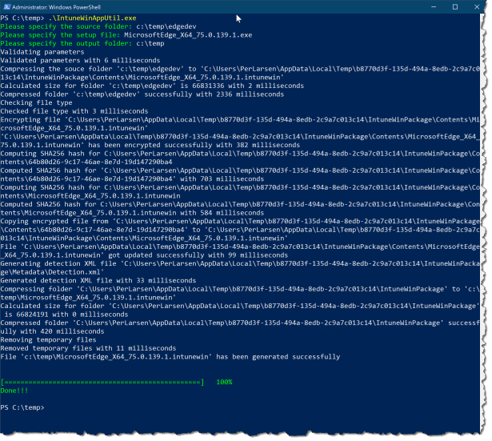Click the 'Done!!!' message

[16, 391]
